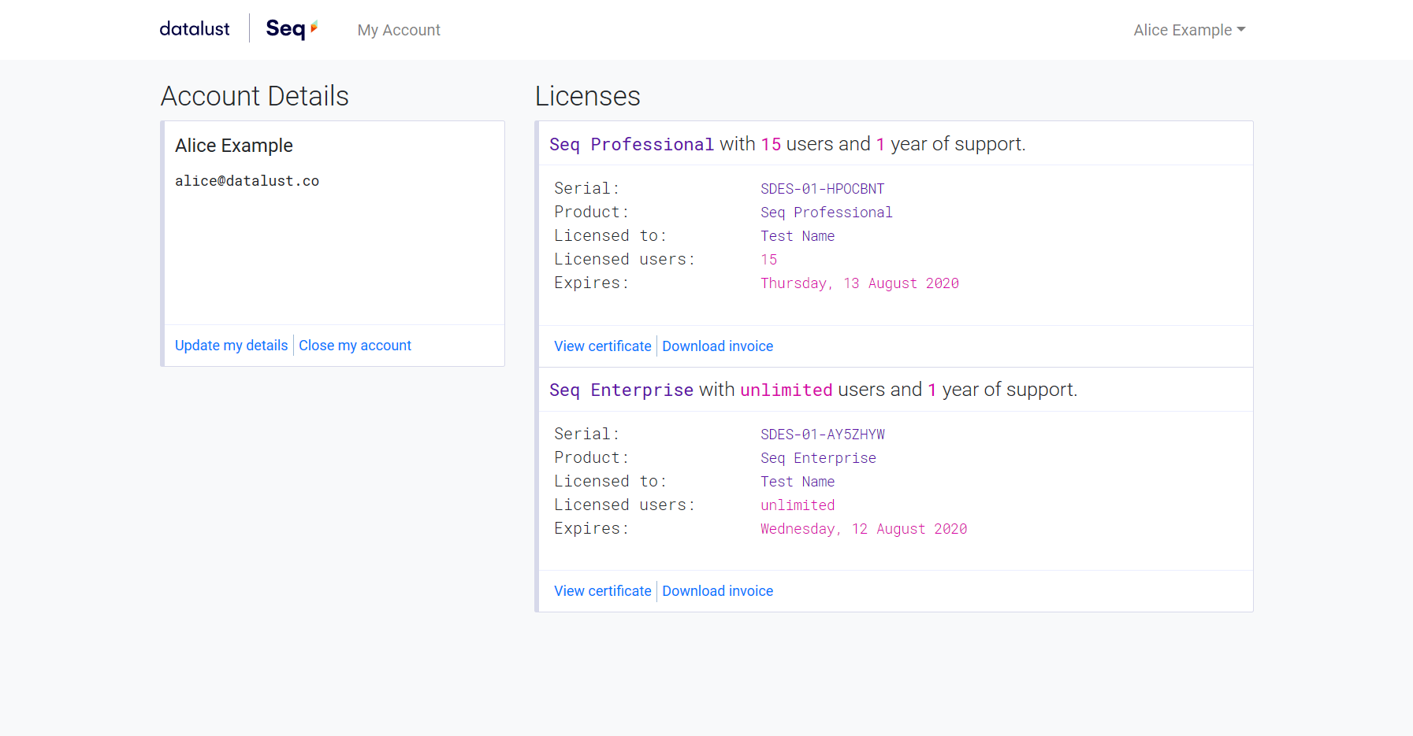Click Product value Seq Enterprise

click(818, 458)
